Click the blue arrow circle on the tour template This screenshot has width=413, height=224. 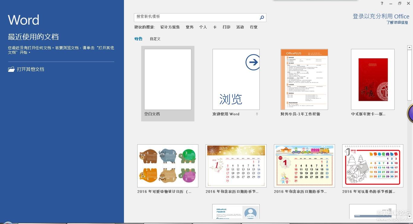point(252,62)
